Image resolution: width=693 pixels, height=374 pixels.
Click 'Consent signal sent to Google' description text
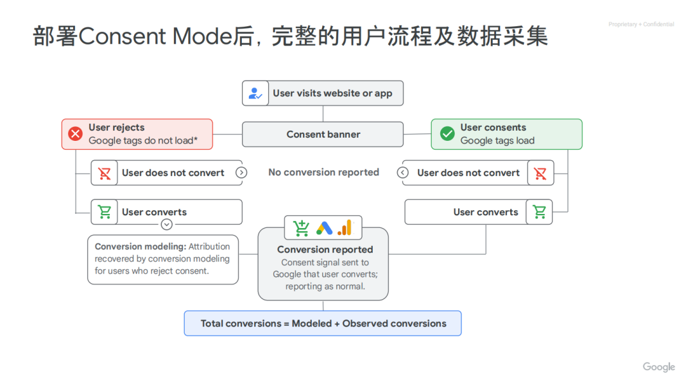coord(325,274)
